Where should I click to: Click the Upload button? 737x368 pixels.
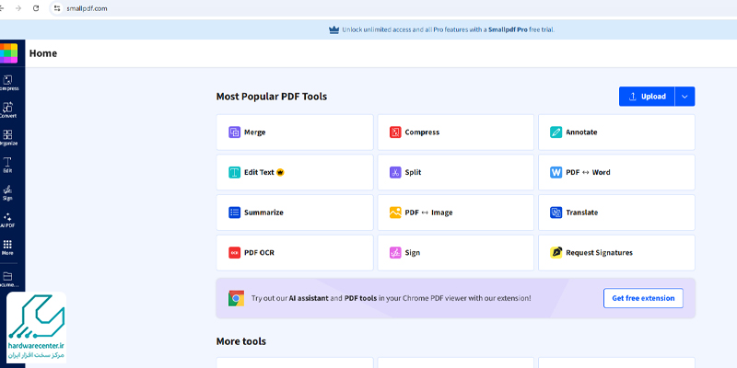point(647,97)
